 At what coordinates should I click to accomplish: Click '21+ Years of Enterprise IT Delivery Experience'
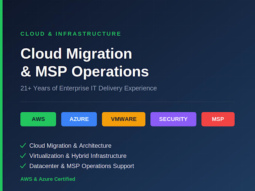tap(88, 88)
